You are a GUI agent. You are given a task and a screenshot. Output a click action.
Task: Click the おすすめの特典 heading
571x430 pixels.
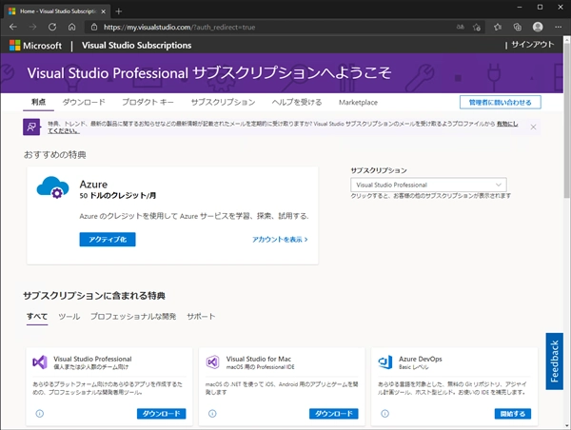[54, 155]
